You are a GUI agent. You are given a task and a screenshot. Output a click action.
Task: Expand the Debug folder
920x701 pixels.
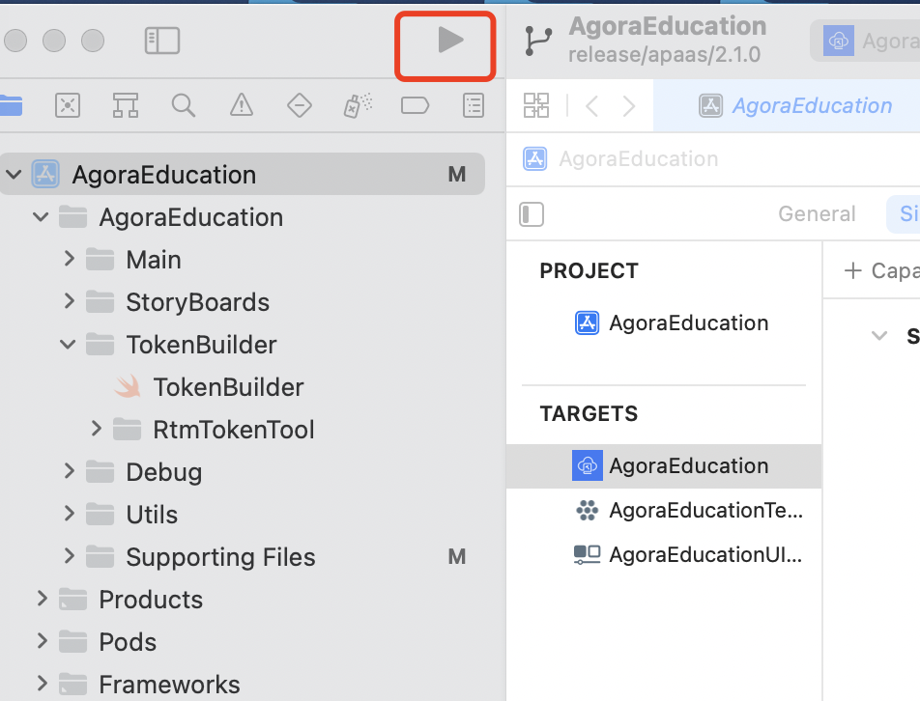[69, 471]
